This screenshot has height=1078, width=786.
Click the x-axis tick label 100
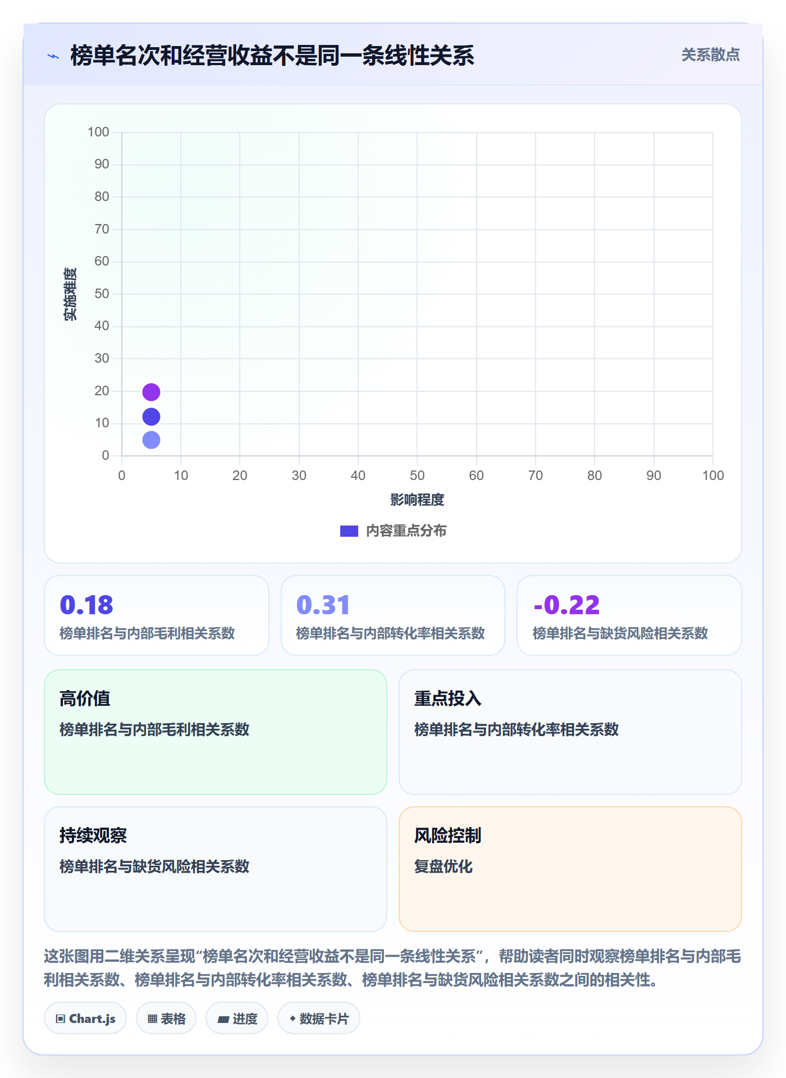coord(713,476)
